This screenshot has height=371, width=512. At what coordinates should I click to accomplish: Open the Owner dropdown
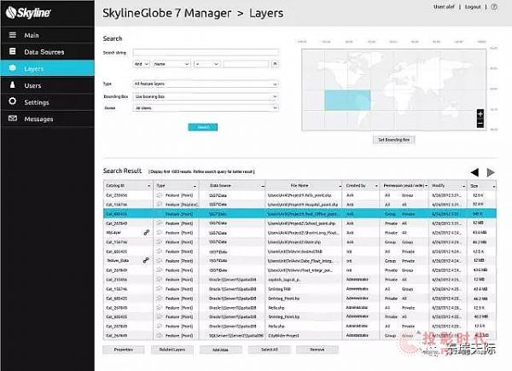pyautogui.click(x=205, y=108)
